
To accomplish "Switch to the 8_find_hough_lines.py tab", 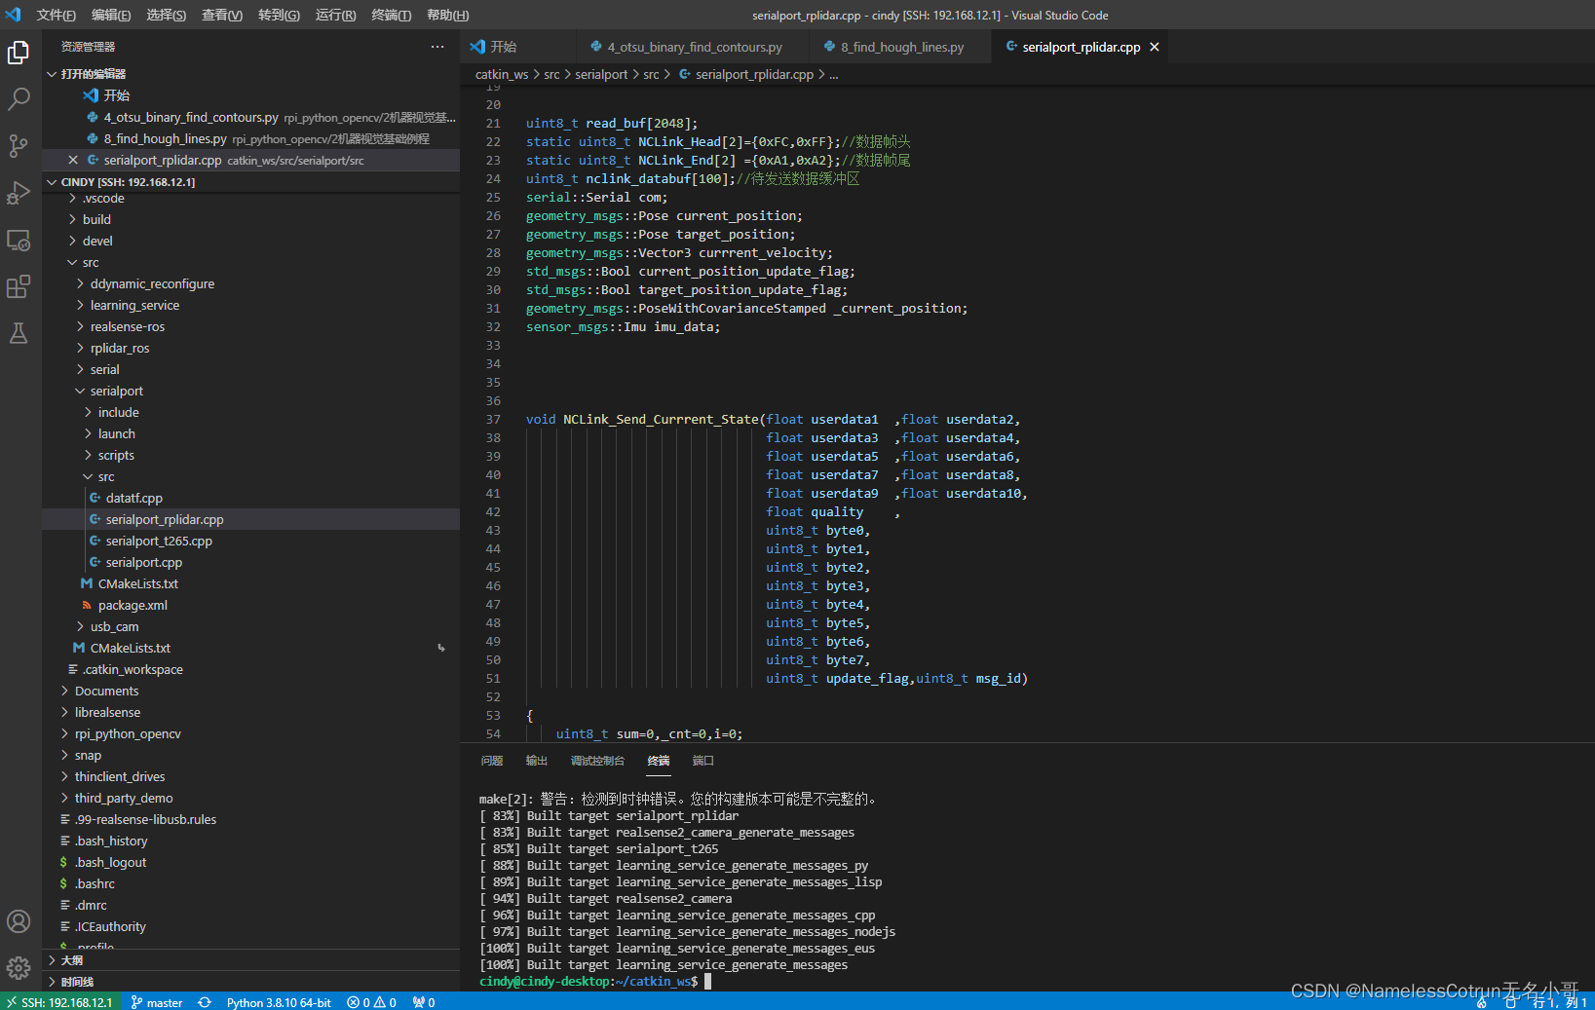I will (901, 47).
